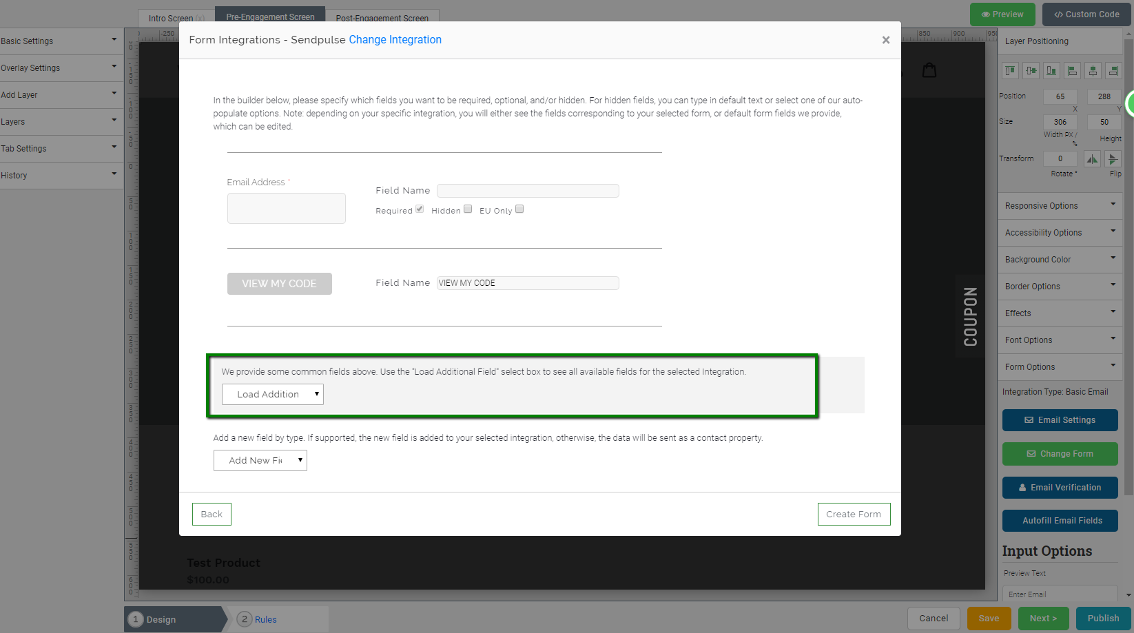Open the Add New Field dropdown
Image resolution: width=1134 pixels, height=633 pixels.
point(260,460)
